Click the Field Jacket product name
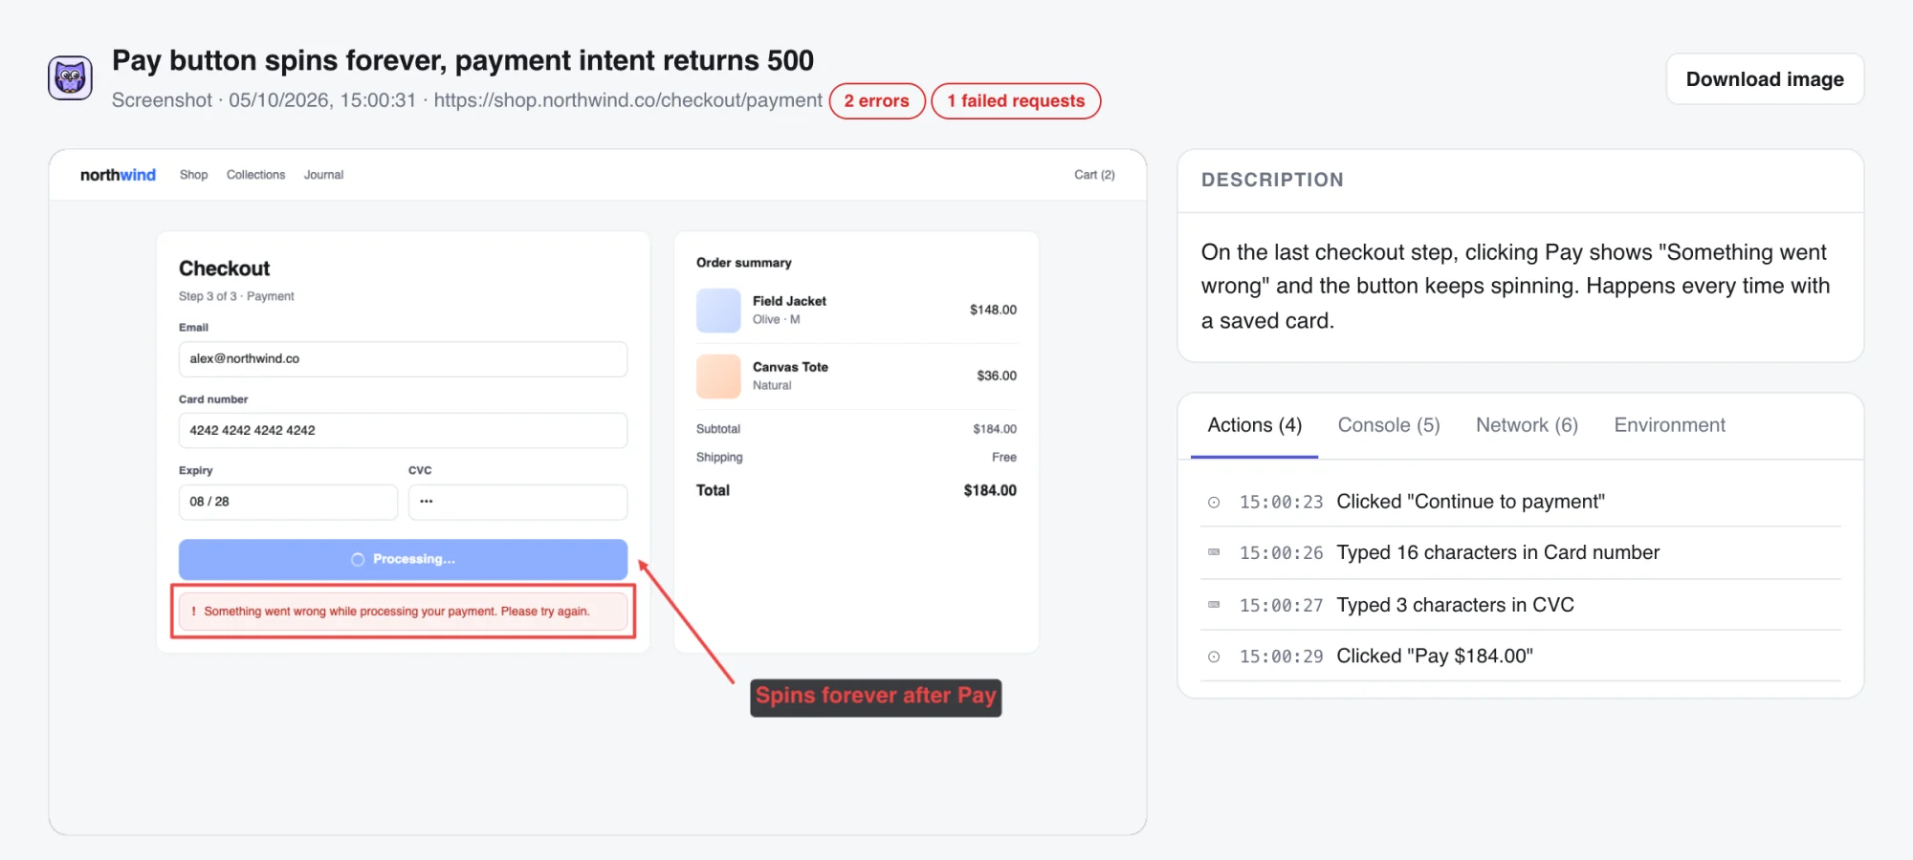This screenshot has width=1913, height=860. pyautogui.click(x=789, y=301)
